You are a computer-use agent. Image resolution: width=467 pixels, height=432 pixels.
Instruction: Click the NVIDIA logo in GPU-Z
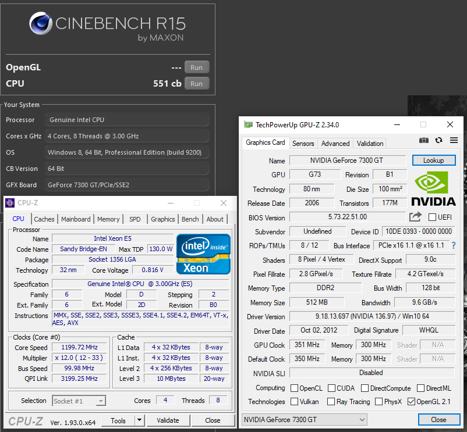[x=433, y=189]
